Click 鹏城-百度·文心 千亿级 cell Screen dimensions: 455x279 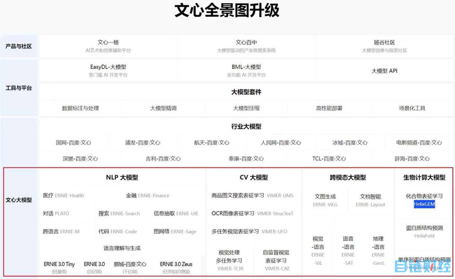point(130,268)
